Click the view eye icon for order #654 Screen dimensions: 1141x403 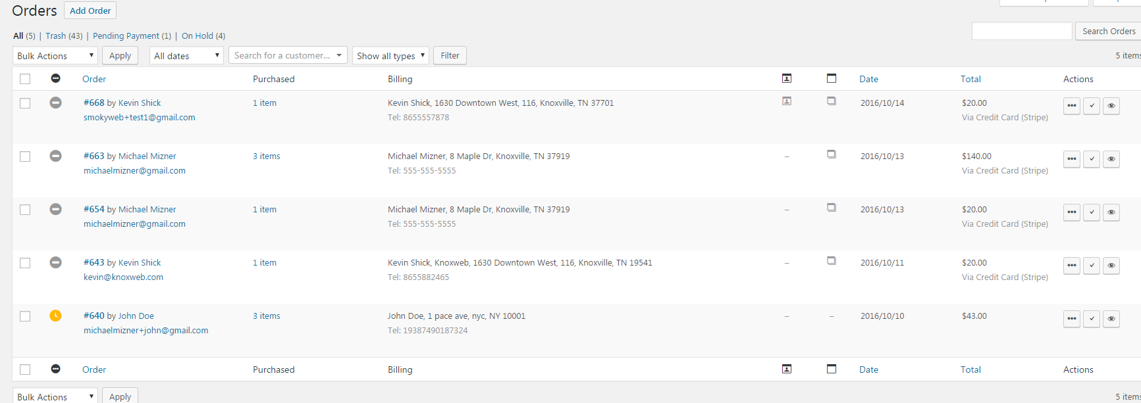[x=1111, y=212]
